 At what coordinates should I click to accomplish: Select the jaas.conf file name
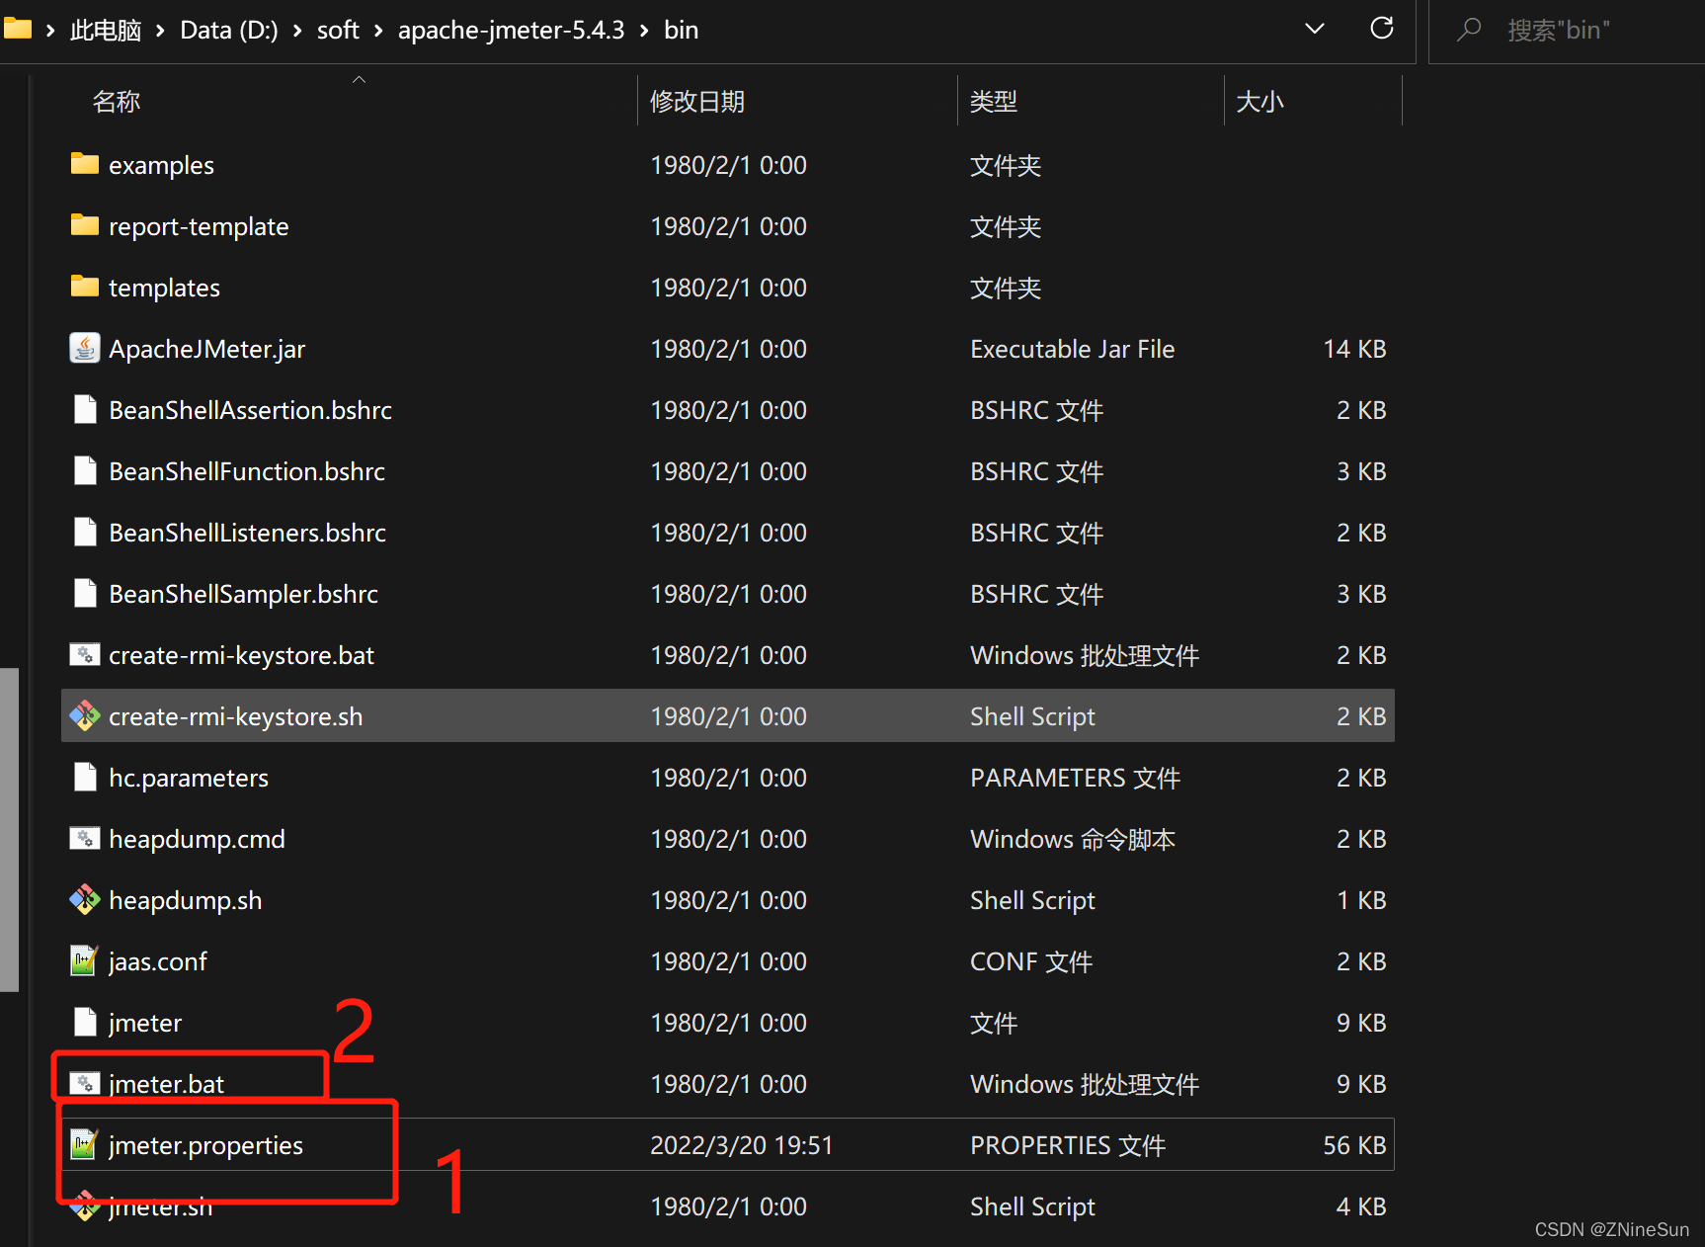[157, 961]
